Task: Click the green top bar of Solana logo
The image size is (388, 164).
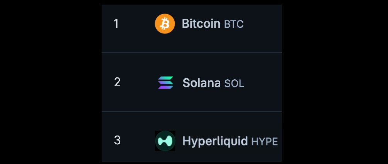Action: coord(165,78)
